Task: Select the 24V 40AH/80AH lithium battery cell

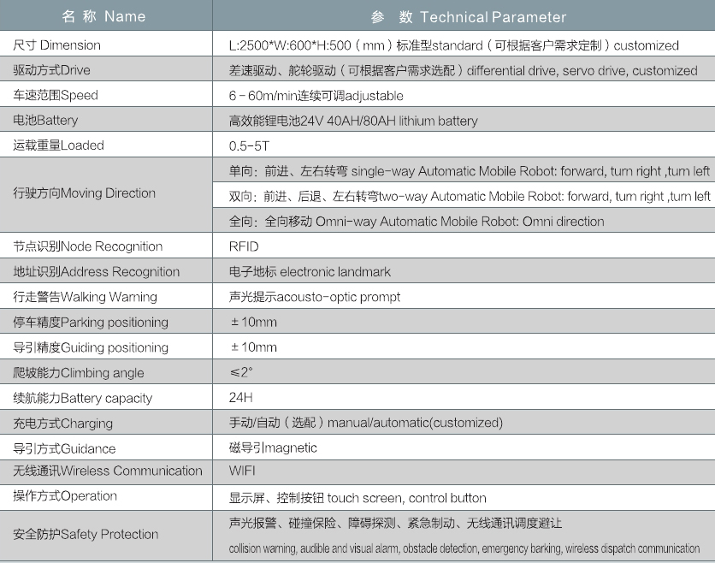Action: [354, 121]
